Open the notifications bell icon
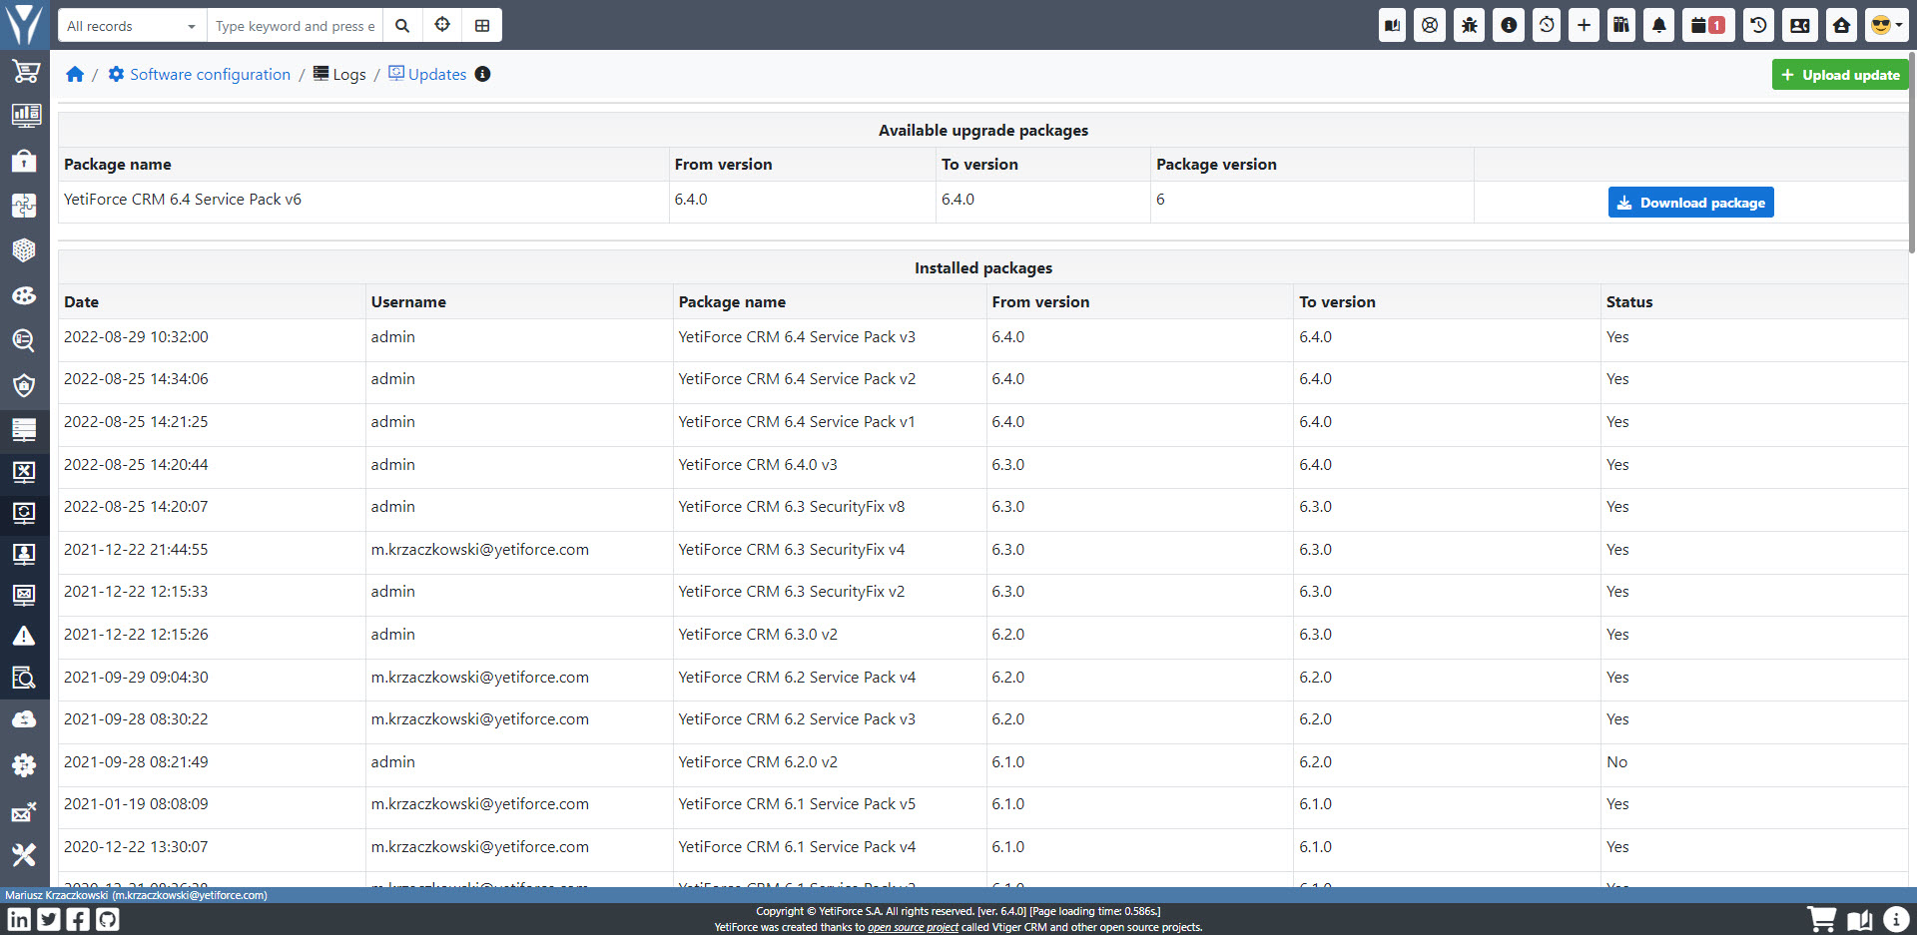Viewport: 1917px width, 935px height. [1659, 25]
